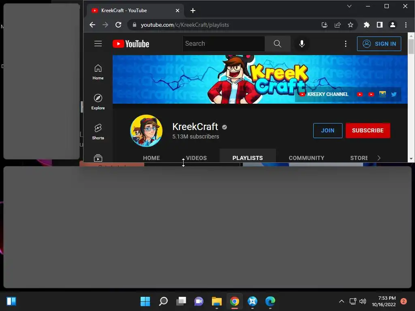Go to Home in YouTube sidebar
Image resolution: width=415 pixels, height=311 pixels.
(x=98, y=72)
